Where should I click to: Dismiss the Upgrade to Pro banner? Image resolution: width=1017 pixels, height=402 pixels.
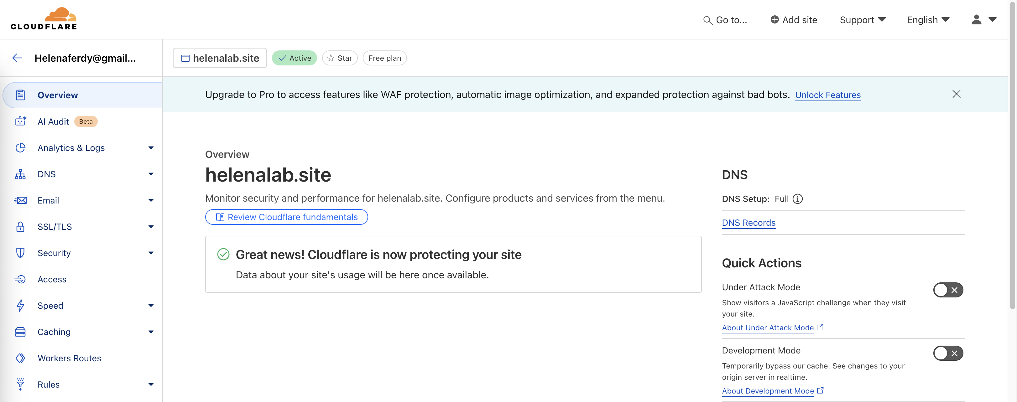coord(956,94)
